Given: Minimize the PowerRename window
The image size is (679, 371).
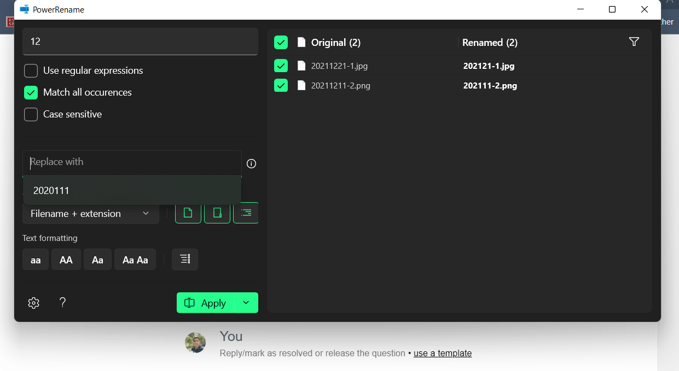Looking at the screenshot, I should [581, 9].
